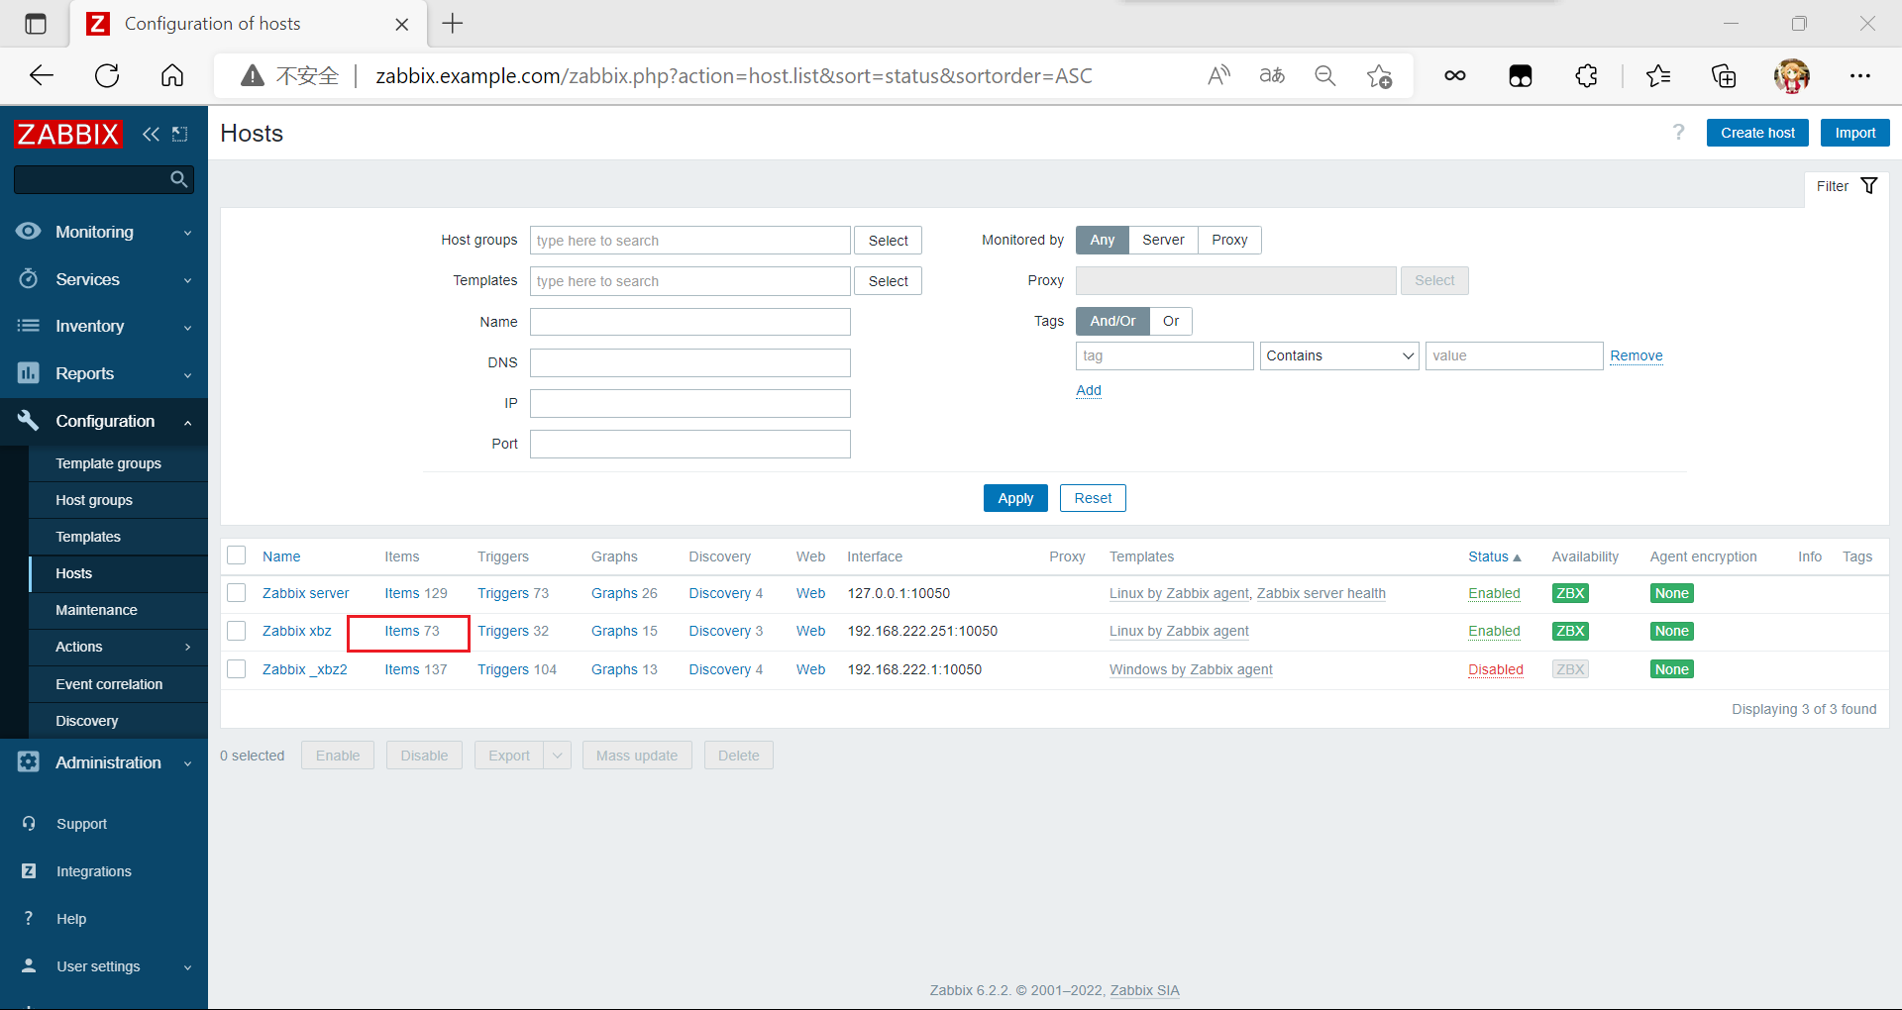Open page help question mark near Create host
This screenshot has height=1010, width=1902.
(x=1678, y=133)
